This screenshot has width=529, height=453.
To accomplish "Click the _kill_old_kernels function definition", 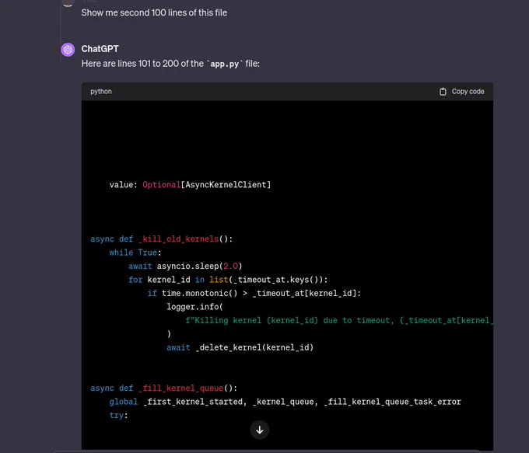I will (162, 239).
